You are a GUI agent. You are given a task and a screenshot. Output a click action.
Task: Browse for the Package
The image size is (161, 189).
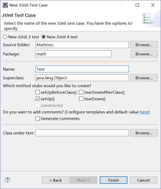tap(144, 54)
